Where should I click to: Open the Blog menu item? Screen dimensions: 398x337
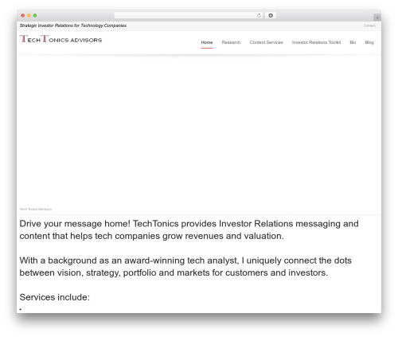pos(369,42)
